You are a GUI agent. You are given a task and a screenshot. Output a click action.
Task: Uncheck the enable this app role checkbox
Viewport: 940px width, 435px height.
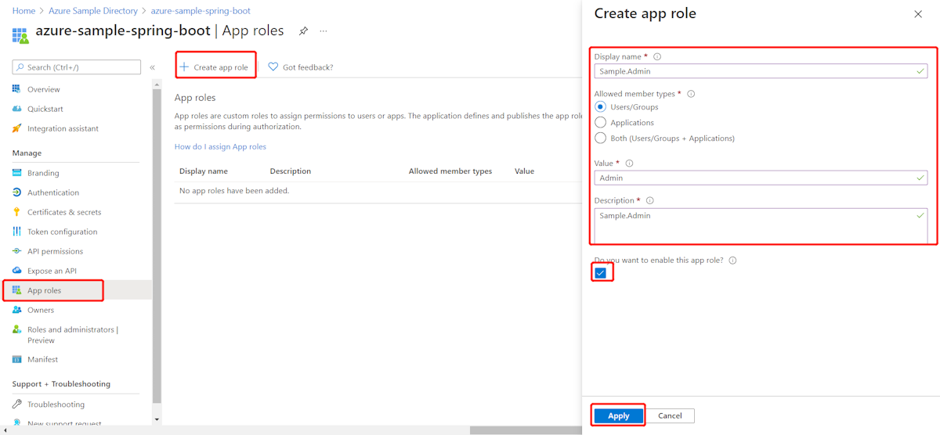click(601, 273)
